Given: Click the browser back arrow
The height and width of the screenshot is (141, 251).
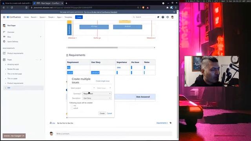Looking at the screenshot, I should click(x=4, y=7).
